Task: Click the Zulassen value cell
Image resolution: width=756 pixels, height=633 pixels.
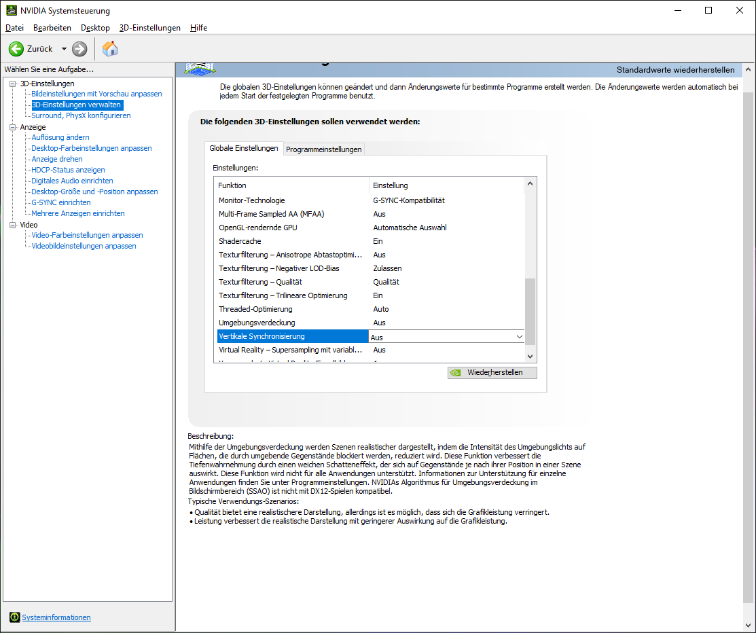Action: coord(387,268)
